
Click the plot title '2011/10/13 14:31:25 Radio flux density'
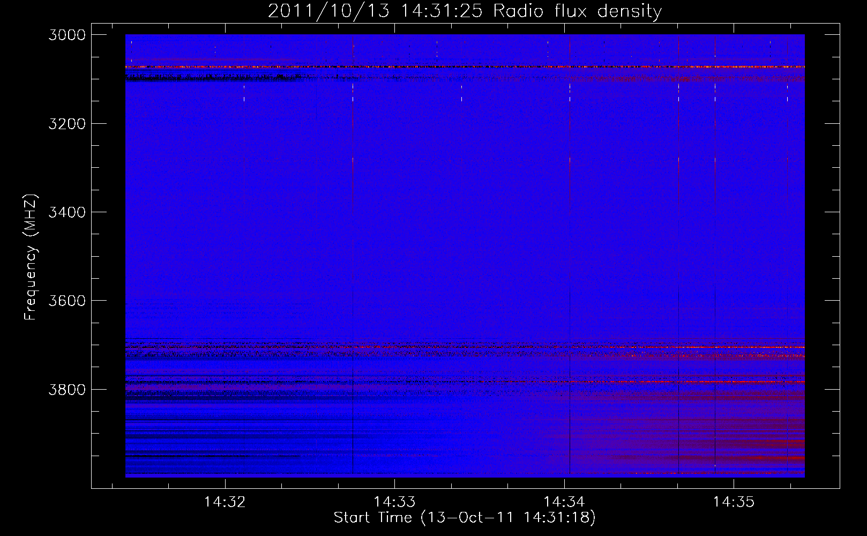tap(465, 11)
